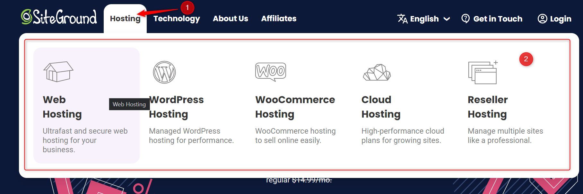The width and height of the screenshot is (583, 194).
Task: Click the language translate icon
Action: pyautogui.click(x=402, y=19)
